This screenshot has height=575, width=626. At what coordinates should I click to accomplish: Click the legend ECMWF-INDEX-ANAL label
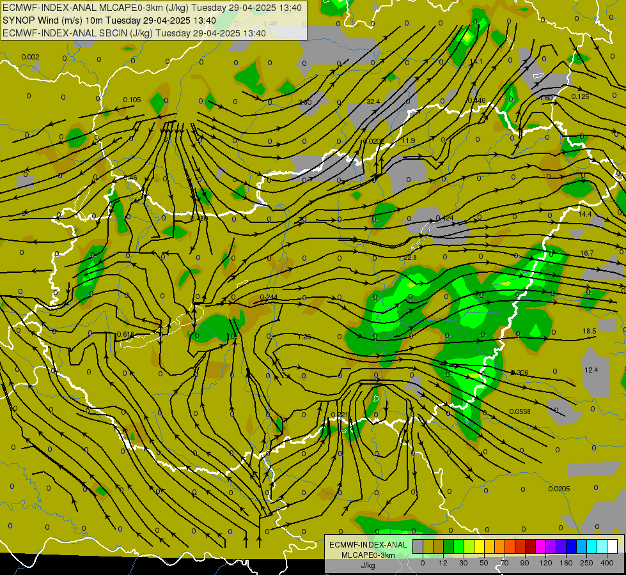click(x=368, y=545)
